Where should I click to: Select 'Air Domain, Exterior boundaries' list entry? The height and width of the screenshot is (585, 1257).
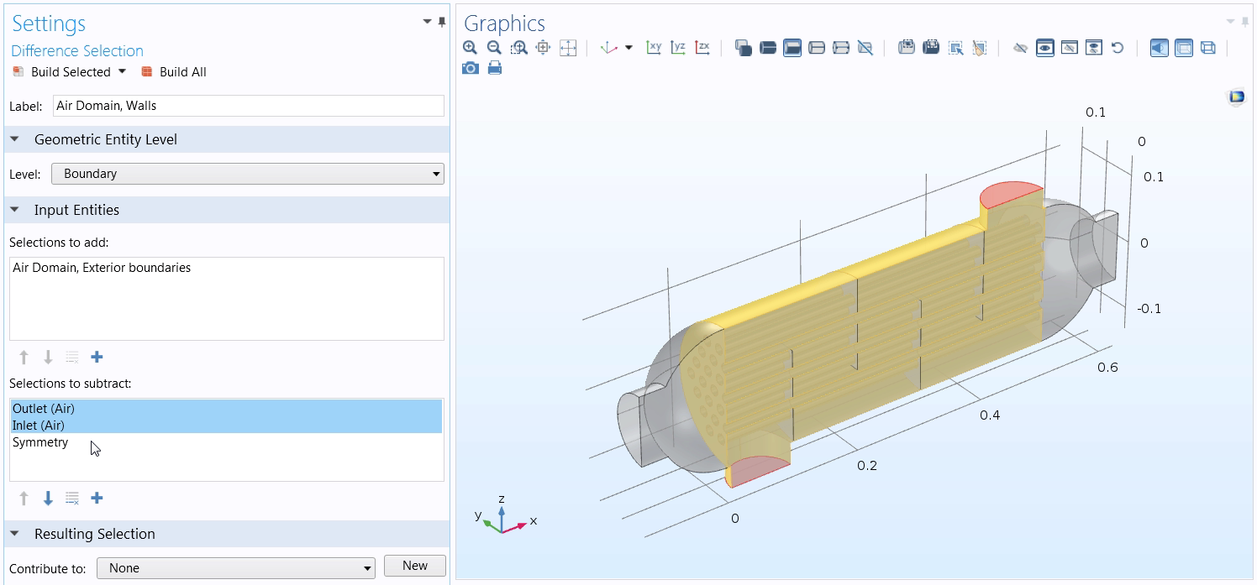tap(102, 268)
